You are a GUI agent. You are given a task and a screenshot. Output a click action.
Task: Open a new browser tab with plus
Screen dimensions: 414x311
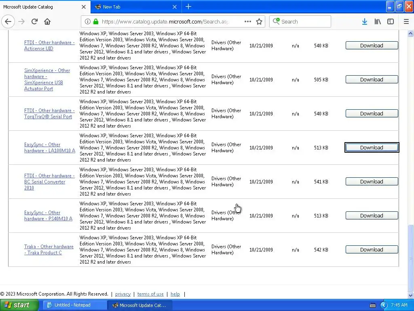coord(188,6)
